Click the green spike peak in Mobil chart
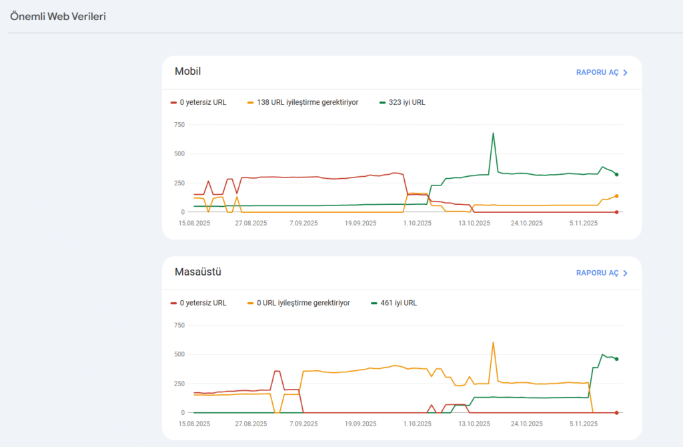The image size is (683, 447). coord(493,133)
